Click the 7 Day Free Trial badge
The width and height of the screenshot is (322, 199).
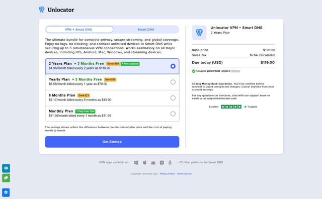click(85, 111)
